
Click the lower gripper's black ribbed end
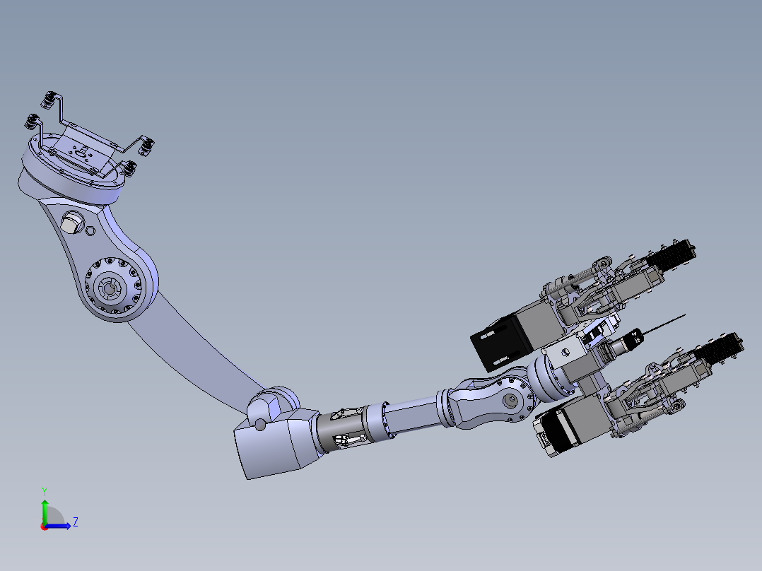tap(721, 347)
